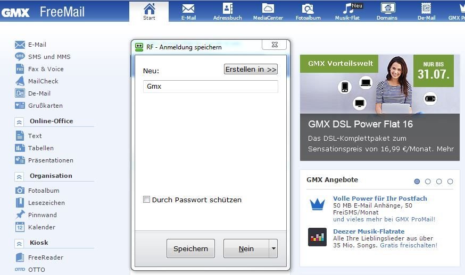Open Domains icon in top navigation
The image size is (465, 275).
tap(388, 8)
